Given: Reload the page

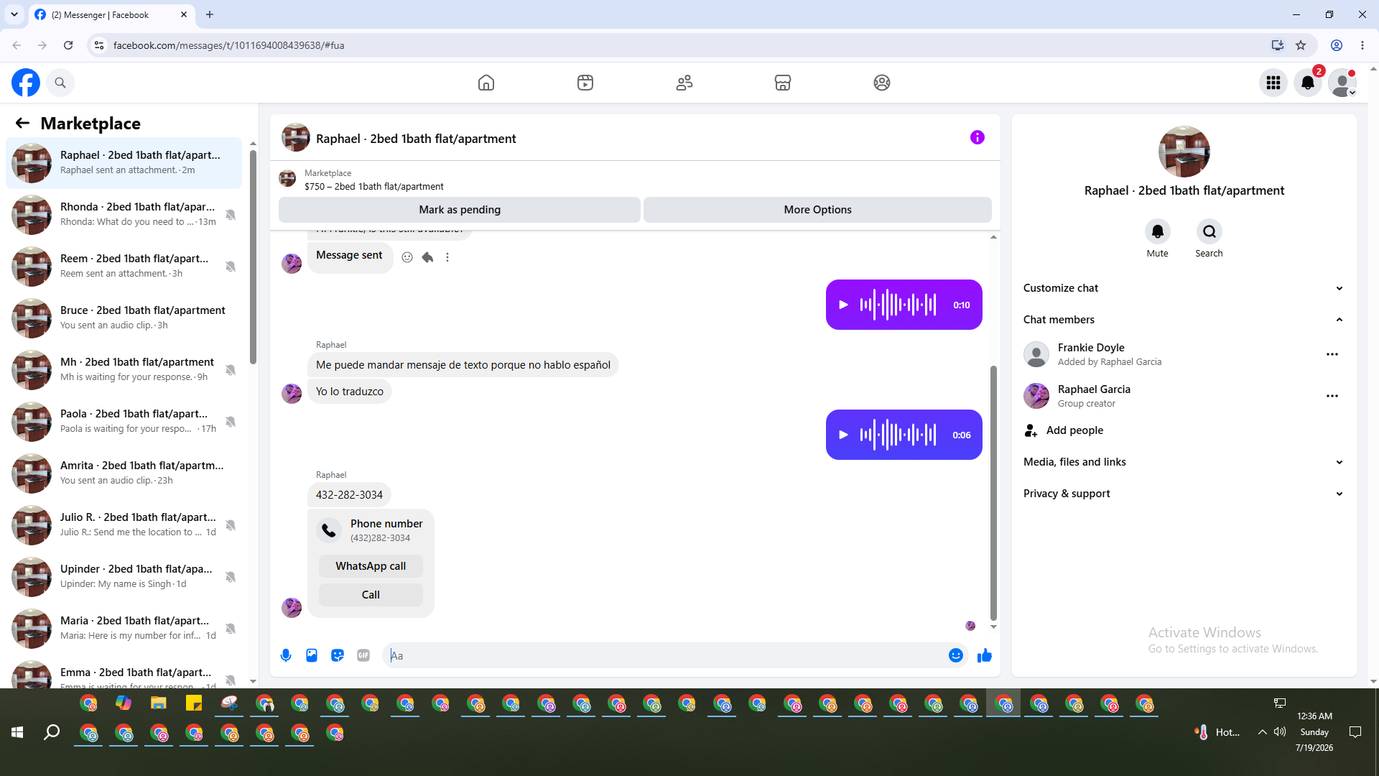Looking at the screenshot, I should (68, 45).
